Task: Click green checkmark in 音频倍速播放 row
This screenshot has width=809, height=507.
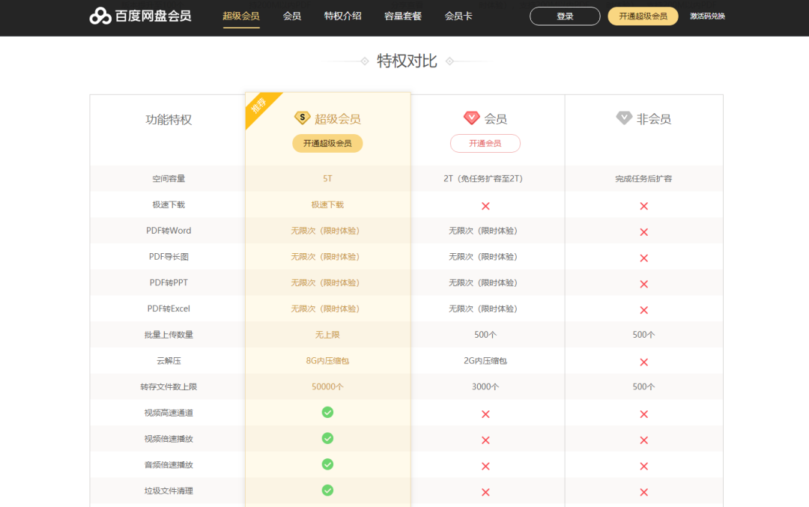Action: (327, 464)
